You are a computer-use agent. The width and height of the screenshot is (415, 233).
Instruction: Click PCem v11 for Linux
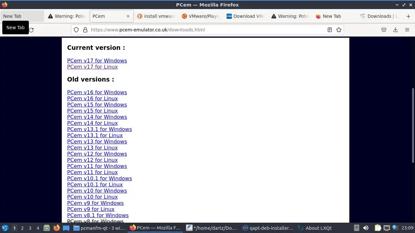tap(92, 172)
